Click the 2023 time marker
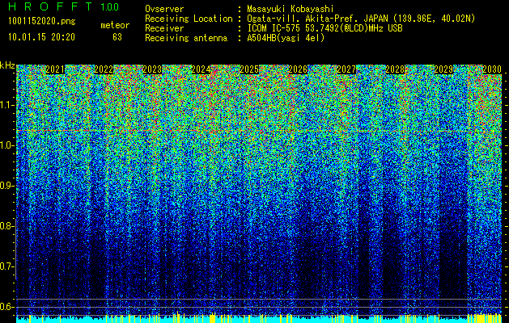509x323 pixels. point(152,69)
